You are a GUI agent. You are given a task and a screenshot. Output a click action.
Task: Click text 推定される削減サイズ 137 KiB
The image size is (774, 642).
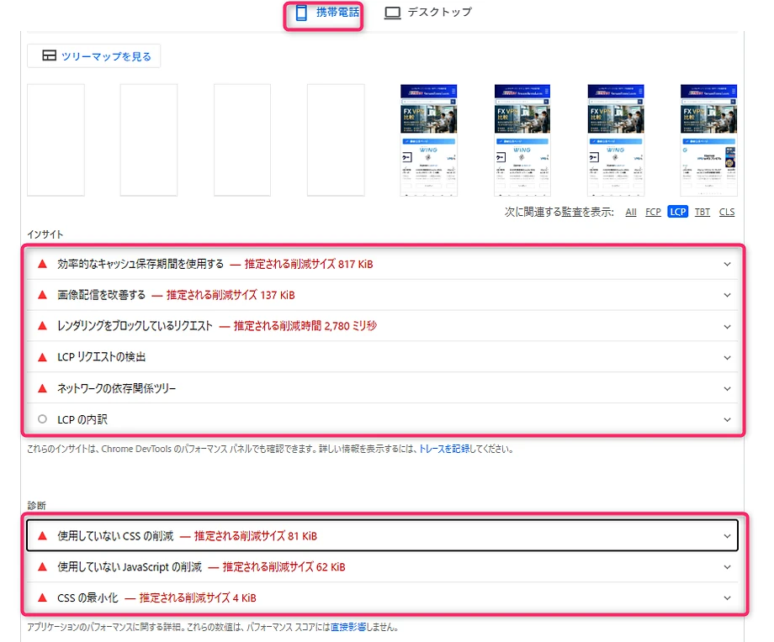pos(231,295)
